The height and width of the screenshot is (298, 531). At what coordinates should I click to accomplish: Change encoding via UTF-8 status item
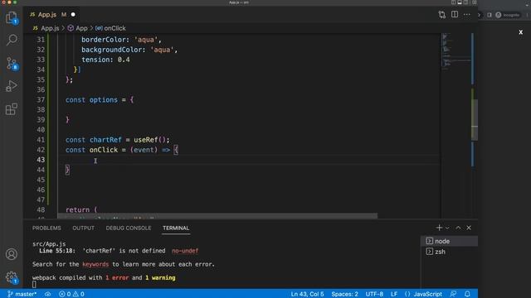[x=374, y=294]
